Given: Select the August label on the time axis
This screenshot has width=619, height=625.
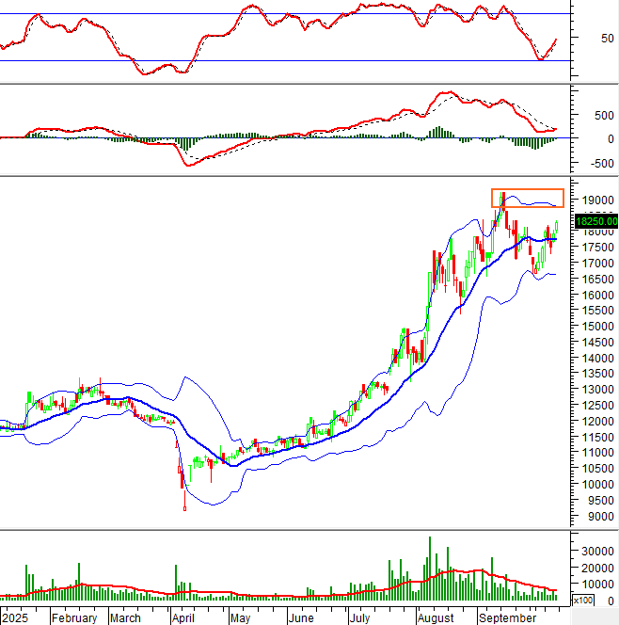Looking at the screenshot, I should [435, 618].
